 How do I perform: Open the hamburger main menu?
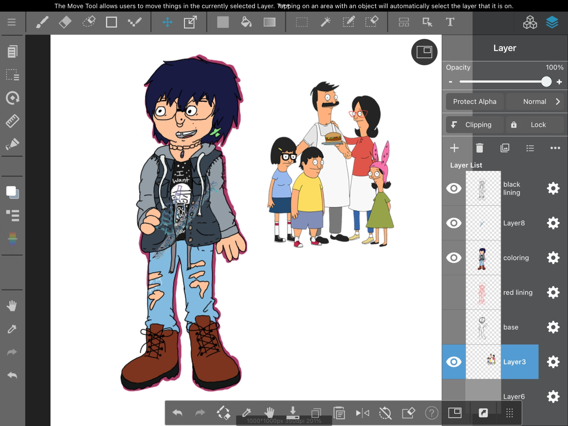click(x=12, y=22)
